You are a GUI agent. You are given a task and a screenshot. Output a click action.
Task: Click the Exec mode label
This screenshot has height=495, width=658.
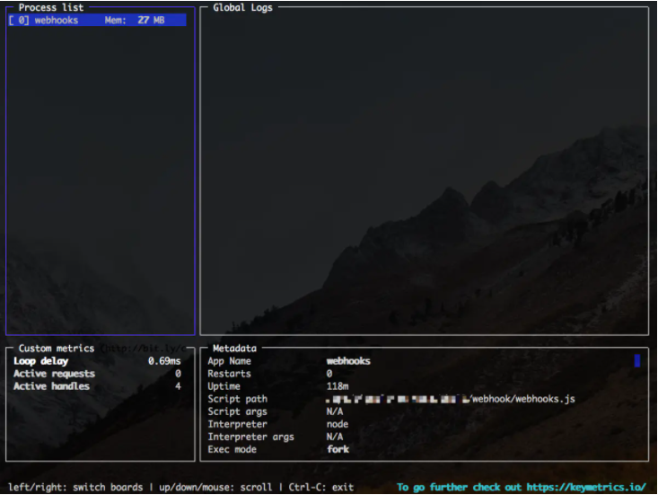click(232, 449)
